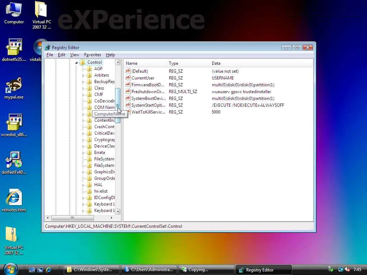Switch to the Copying... taskbar window
This screenshot has width=367, height=275.
click(206, 270)
